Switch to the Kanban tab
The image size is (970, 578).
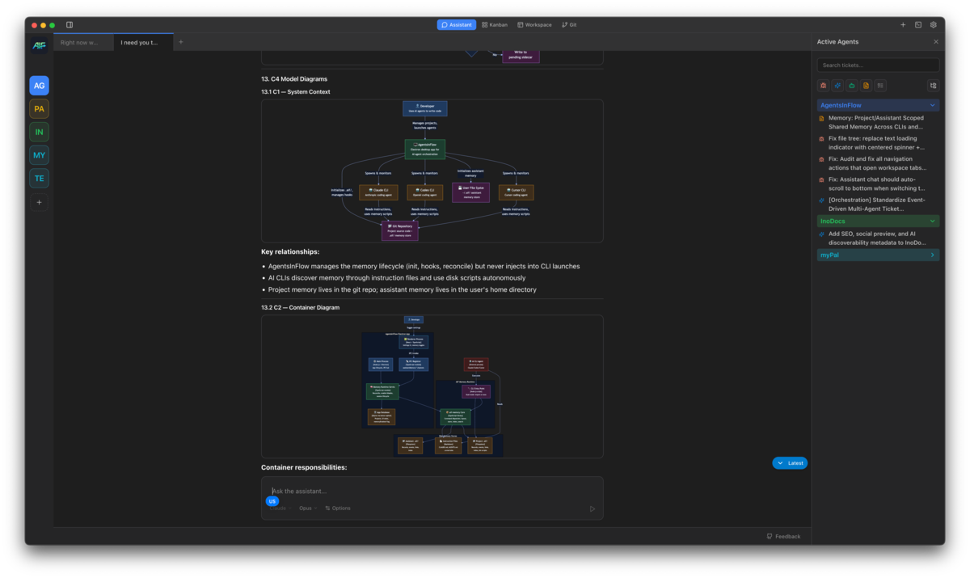point(494,24)
